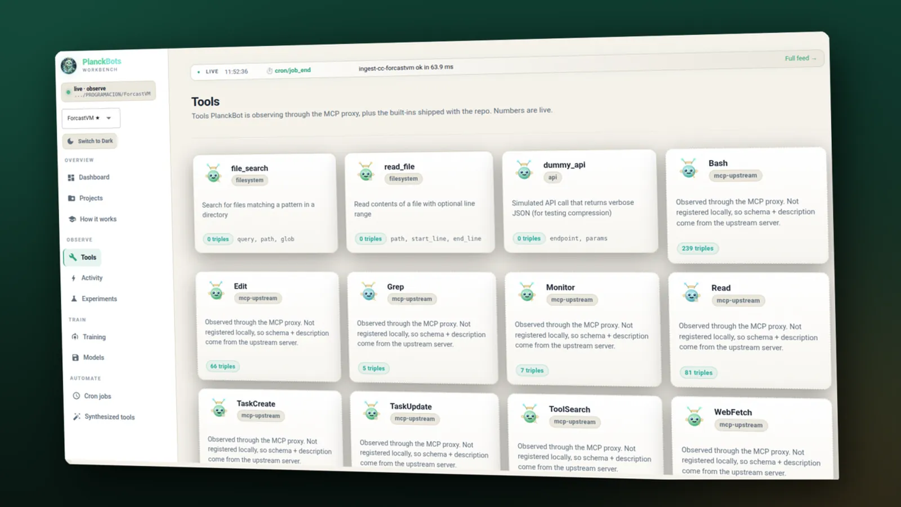Click 239 triples badge on Bash card
The image size is (901, 507).
tap(697, 248)
